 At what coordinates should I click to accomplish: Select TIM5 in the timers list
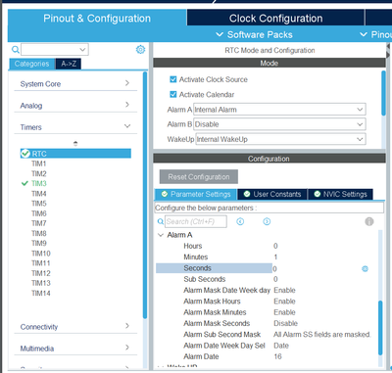click(39, 204)
